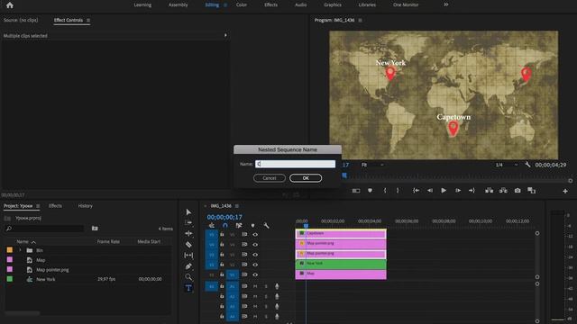
Task: Add marker in Program monitor
Action: click(x=370, y=190)
